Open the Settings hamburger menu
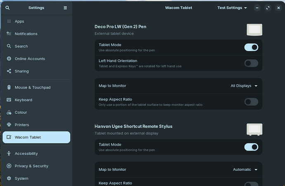The image size is (285, 186). coord(65,8)
